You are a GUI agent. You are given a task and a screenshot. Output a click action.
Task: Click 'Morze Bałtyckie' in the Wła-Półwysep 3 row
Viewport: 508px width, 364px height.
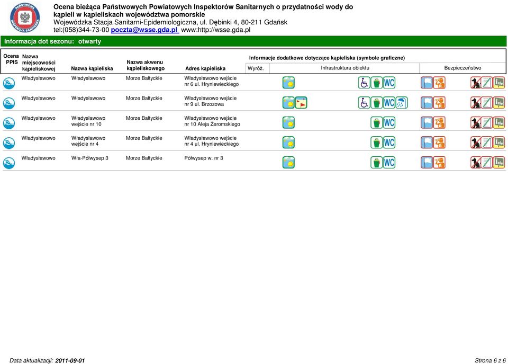click(144, 158)
